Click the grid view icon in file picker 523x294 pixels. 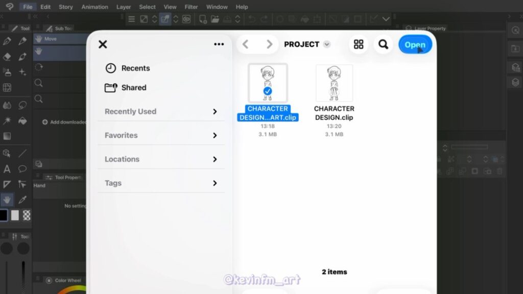click(x=359, y=44)
